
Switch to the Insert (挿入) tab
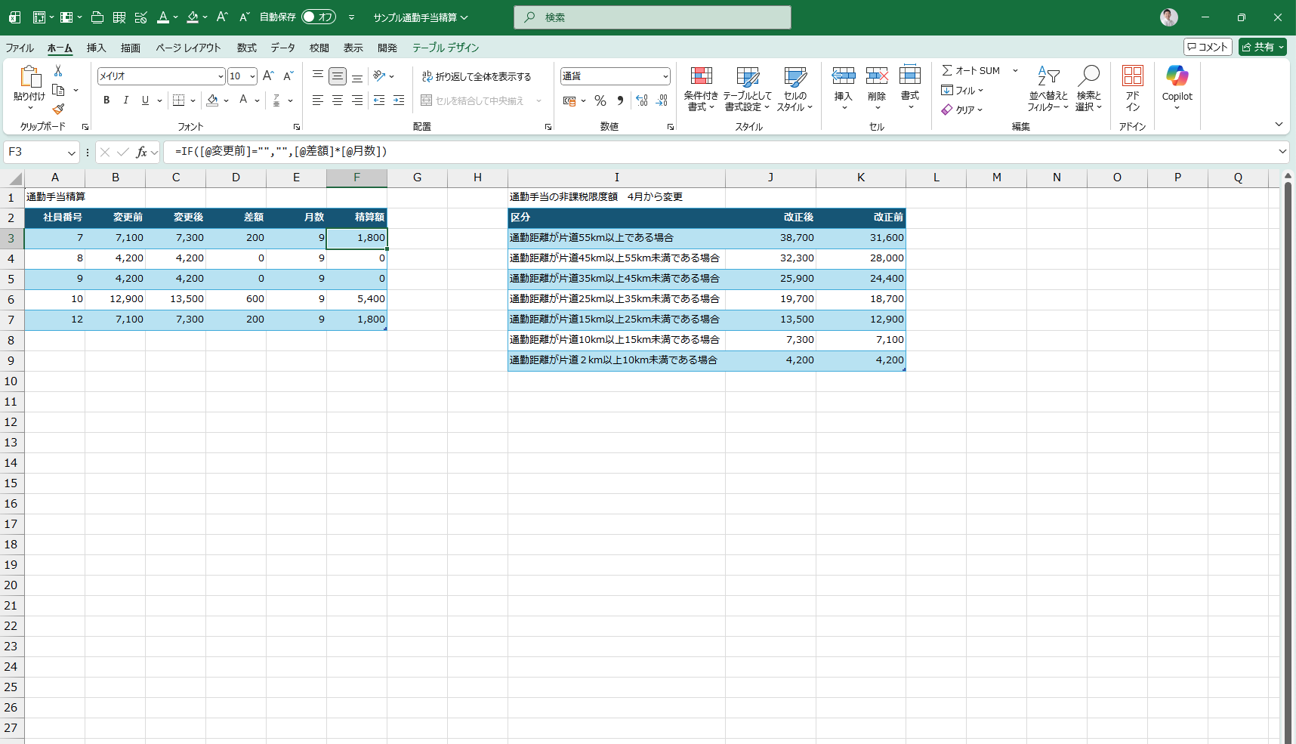tap(96, 48)
